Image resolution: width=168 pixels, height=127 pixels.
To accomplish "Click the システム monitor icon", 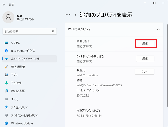I will pos(6,43).
